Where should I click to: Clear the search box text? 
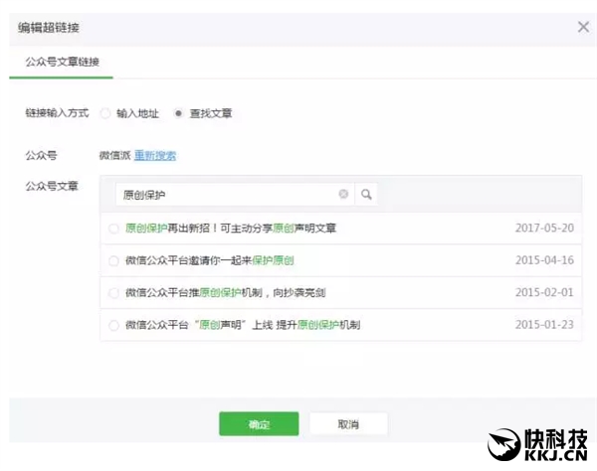[x=343, y=195]
